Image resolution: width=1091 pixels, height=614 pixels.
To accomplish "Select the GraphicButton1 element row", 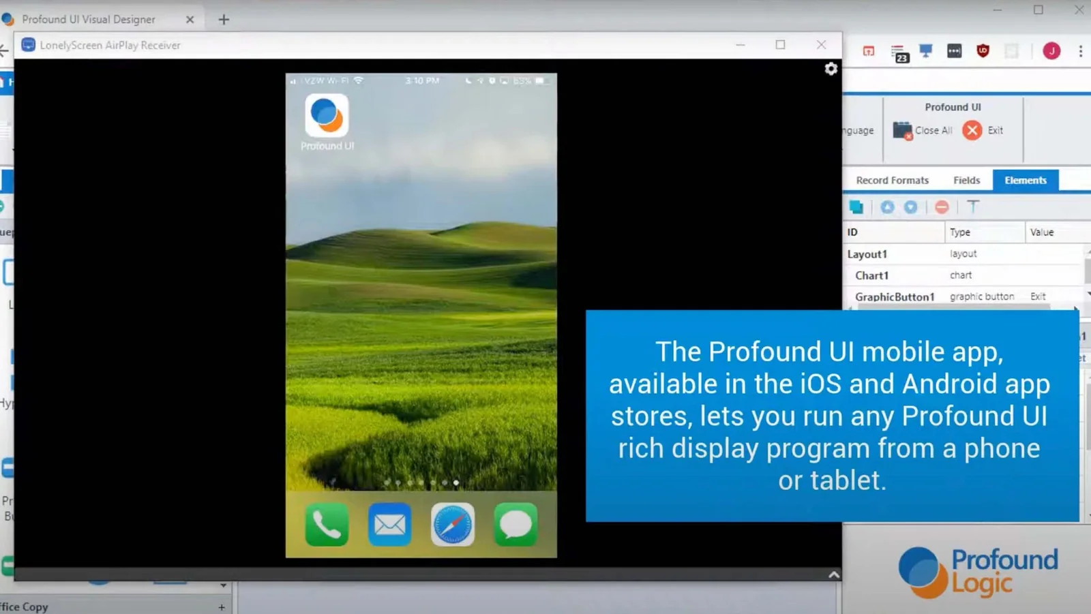I will pos(964,296).
